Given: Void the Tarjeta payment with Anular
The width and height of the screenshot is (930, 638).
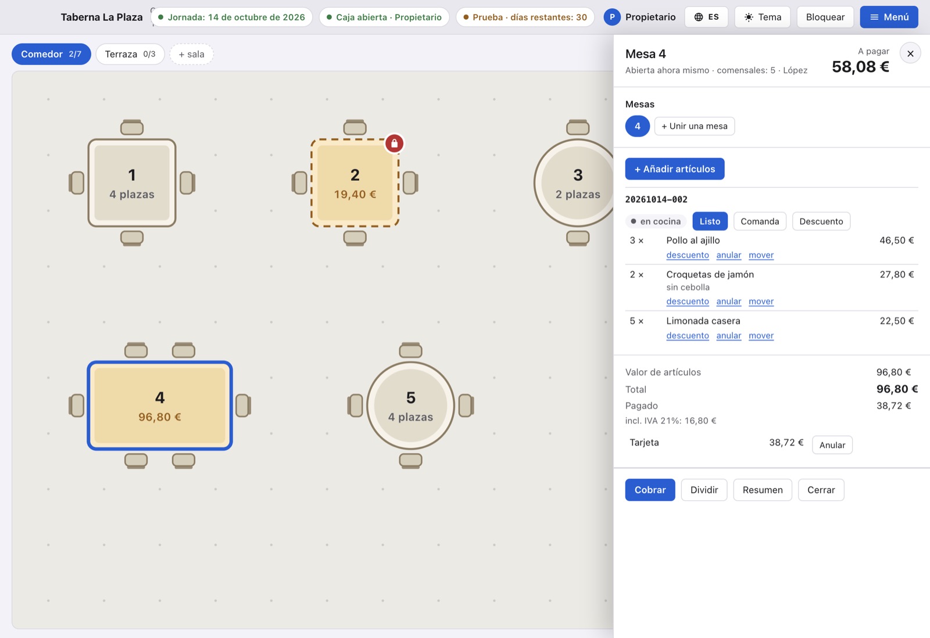Looking at the screenshot, I should click(x=832, y=445).
